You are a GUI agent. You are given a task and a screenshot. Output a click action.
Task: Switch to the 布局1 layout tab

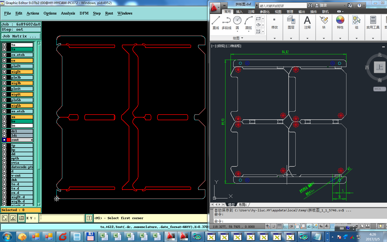pos(243,205)
